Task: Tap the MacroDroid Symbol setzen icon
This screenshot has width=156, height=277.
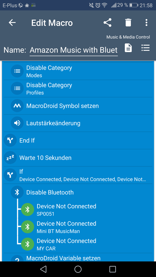Action: [17, 106]
